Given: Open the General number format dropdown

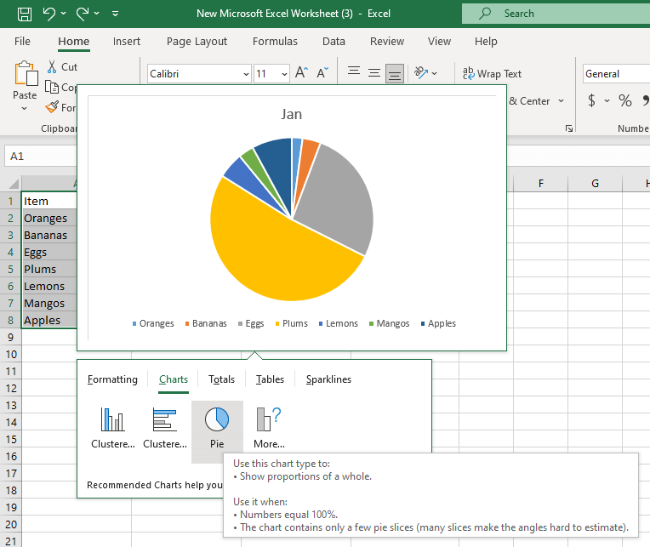Looking at the screenshot, I should point(615,74).
